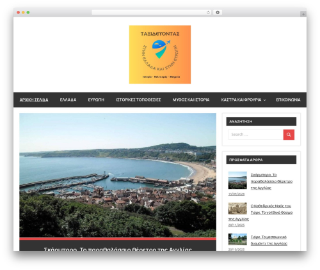Click the red search magnifier button
Viewport: 320px width, 270px height.
[x=289, y=135]
